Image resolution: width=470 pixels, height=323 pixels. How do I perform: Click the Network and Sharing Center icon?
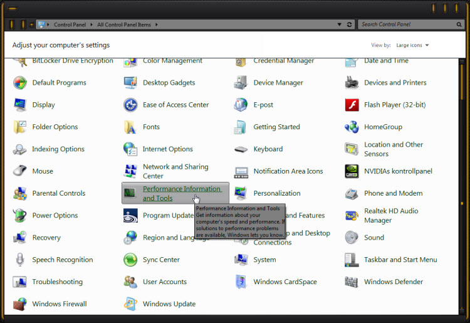tap(130, 171)
